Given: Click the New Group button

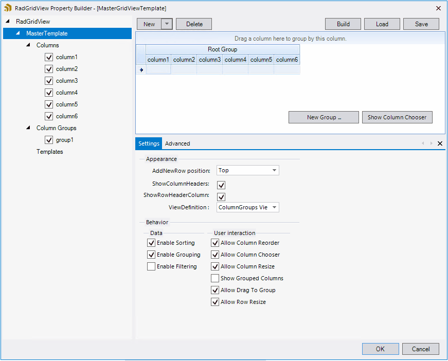Looking at the screenshot, I should [x=323, y=117].
